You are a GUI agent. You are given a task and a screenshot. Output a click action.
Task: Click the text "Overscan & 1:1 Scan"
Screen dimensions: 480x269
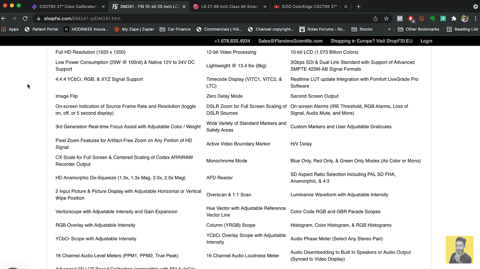coord(229,195)
